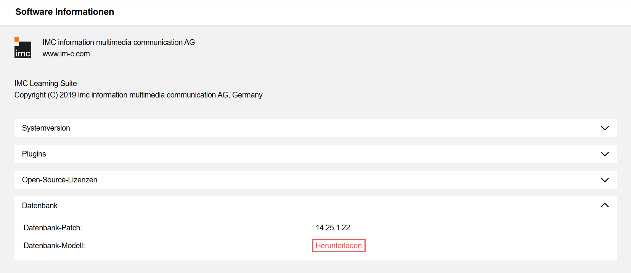Click the www.im-c.com link
The height and width of the screenshot is (273, 631).
coord(66,54)
